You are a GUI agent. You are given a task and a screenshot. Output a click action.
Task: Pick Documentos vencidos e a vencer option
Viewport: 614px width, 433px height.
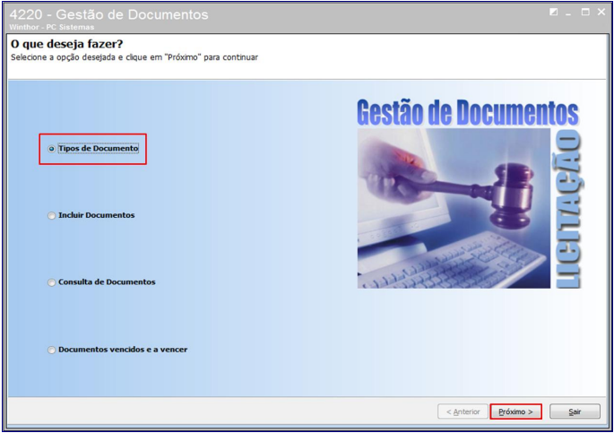coord(117,350)
